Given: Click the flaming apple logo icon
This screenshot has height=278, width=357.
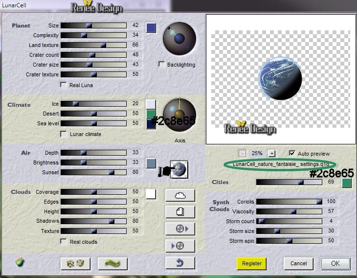Looking at the screenshot, I should coord(20,262).
